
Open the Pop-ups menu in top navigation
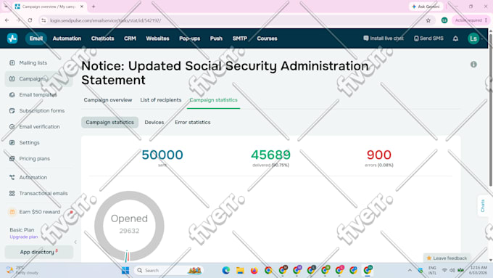pyautogui.click(x=190, y=38)
